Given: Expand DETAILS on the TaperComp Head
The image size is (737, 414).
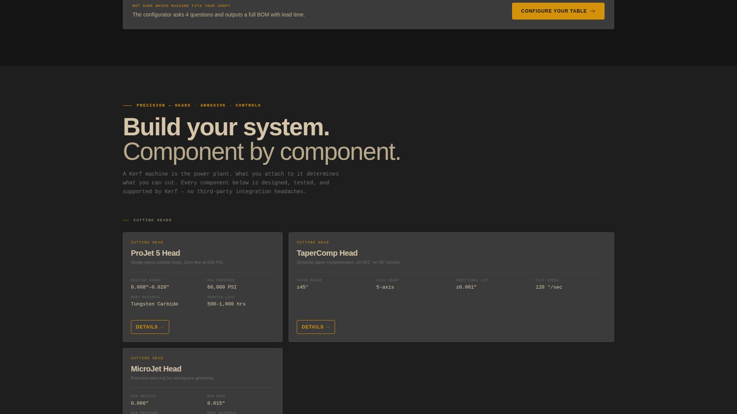Looking at the screenshot, I should pos(316,327).
